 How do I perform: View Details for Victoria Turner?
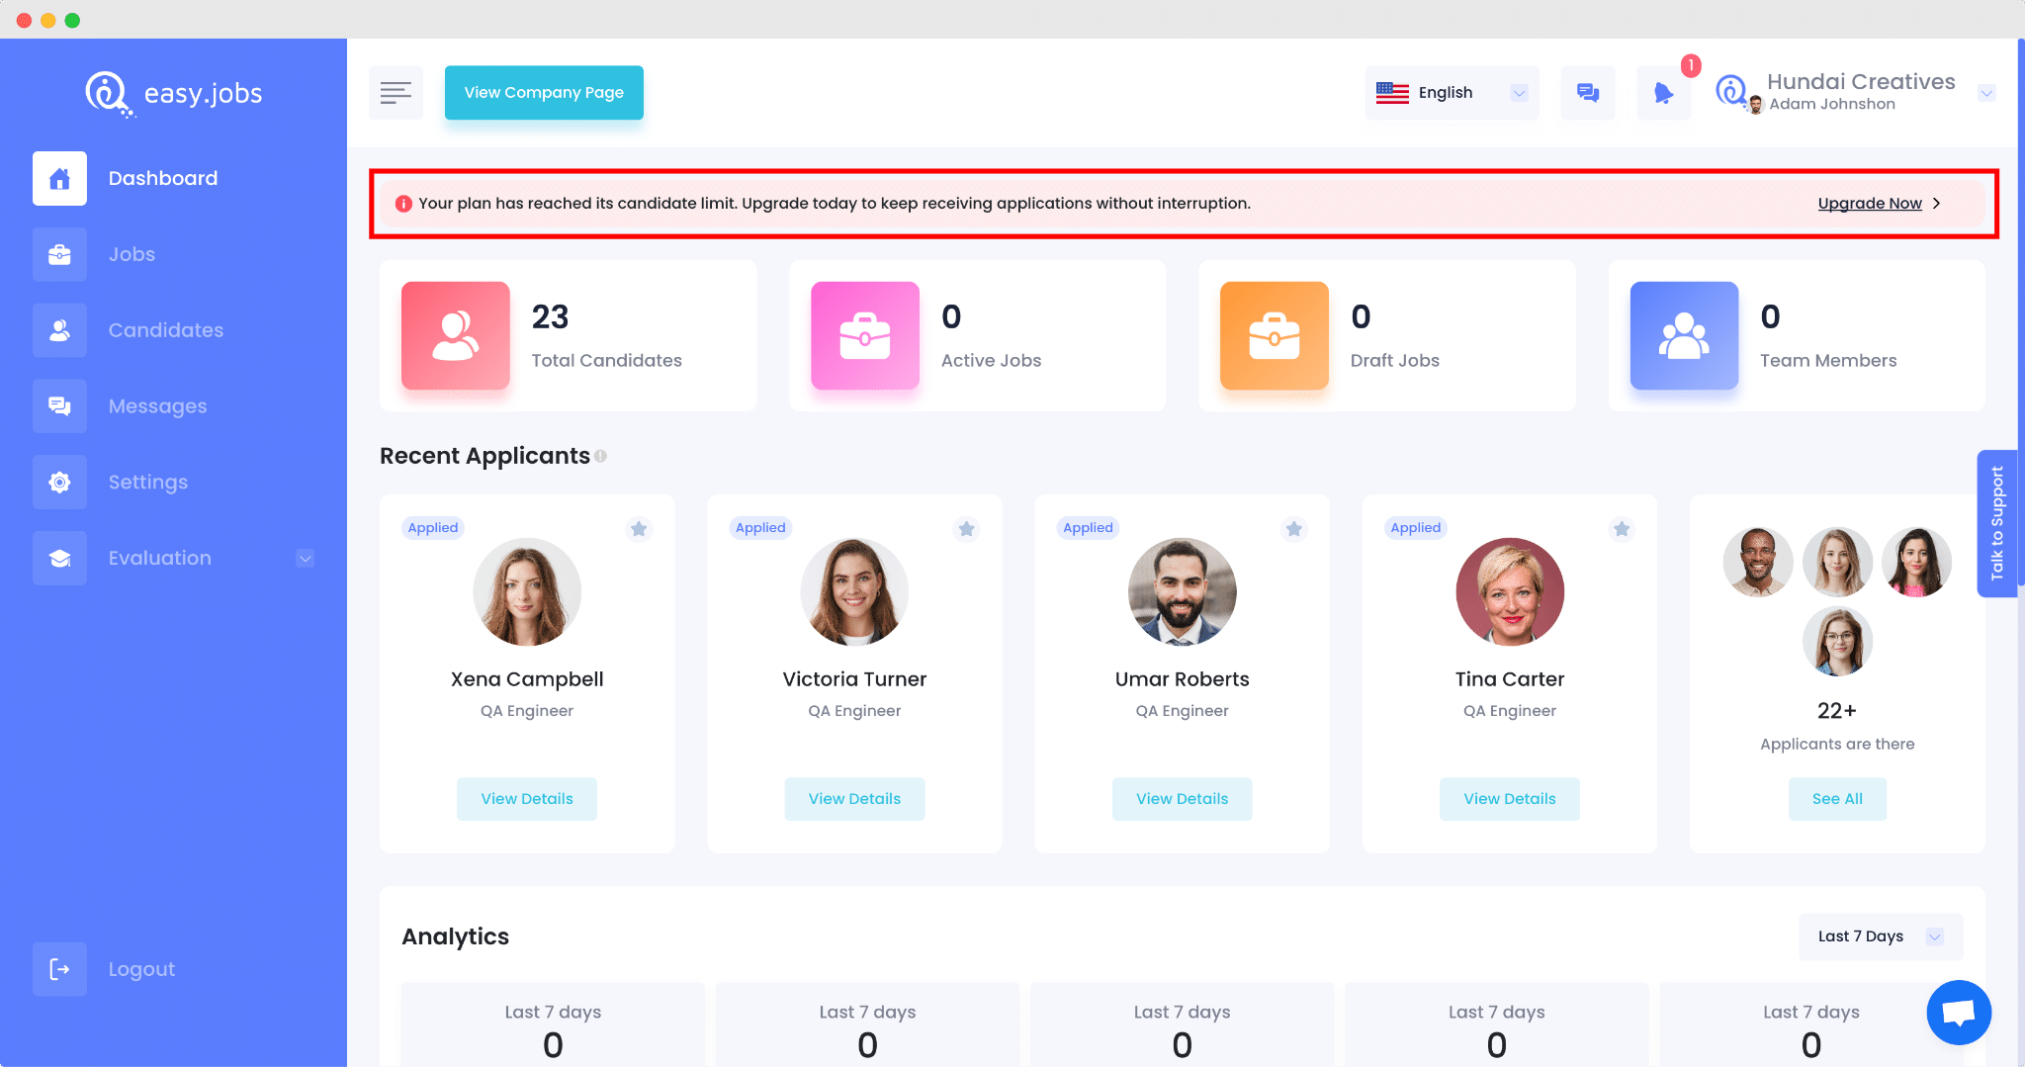pyautogui.click(x=854, y=799)
